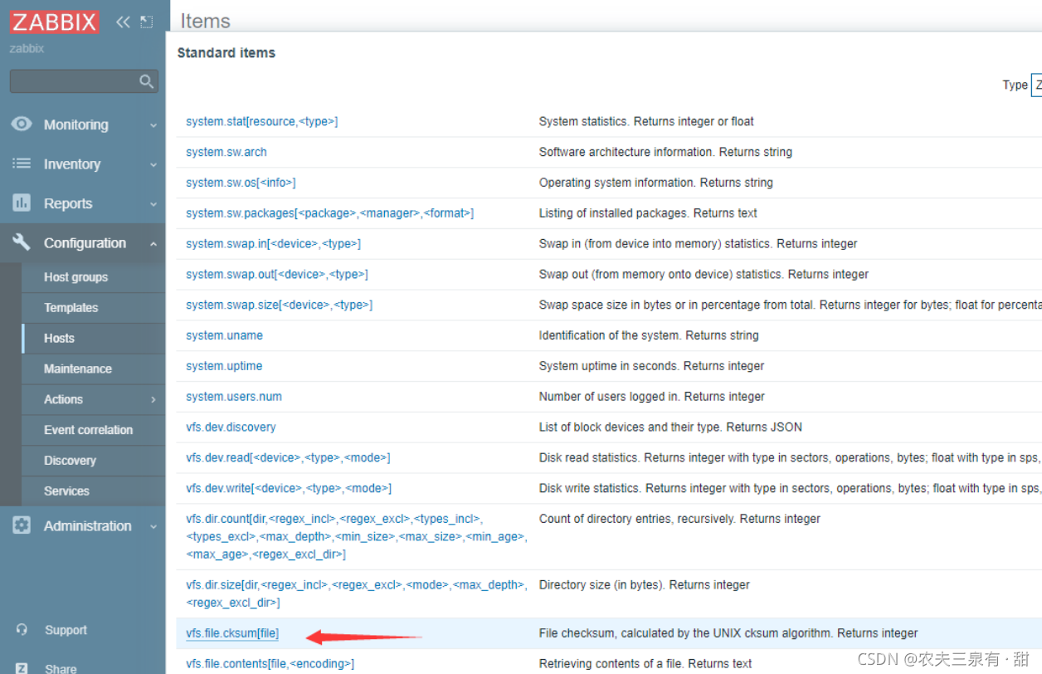Select the vfs.dev.read item key
This screenshot has width=1042, height=674.
pyautogui.click(x=288, y=458)
